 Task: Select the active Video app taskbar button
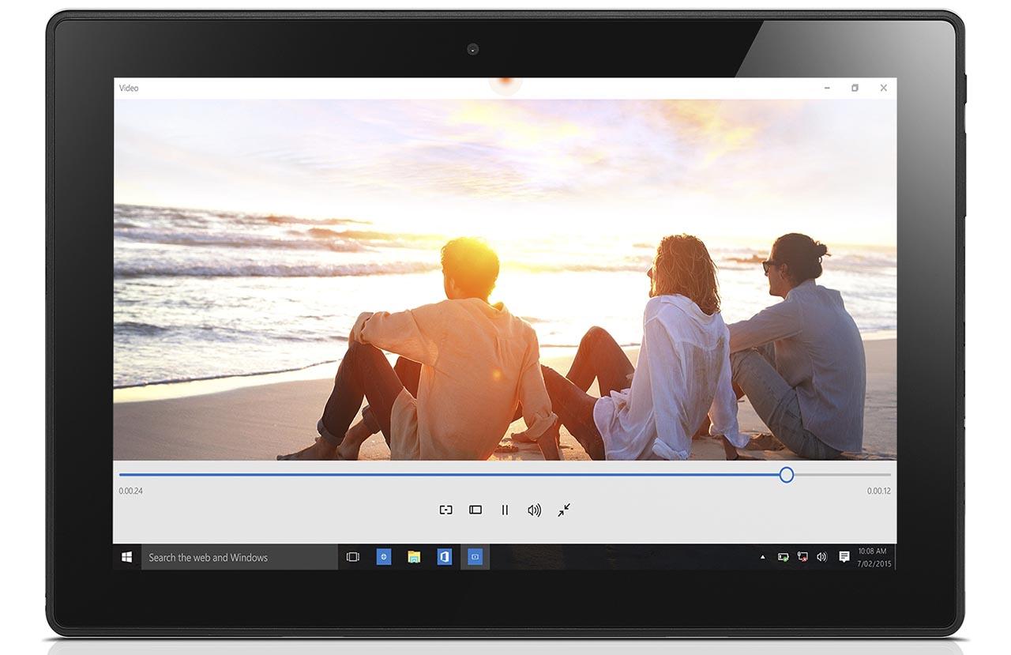(x=475, y=557)
